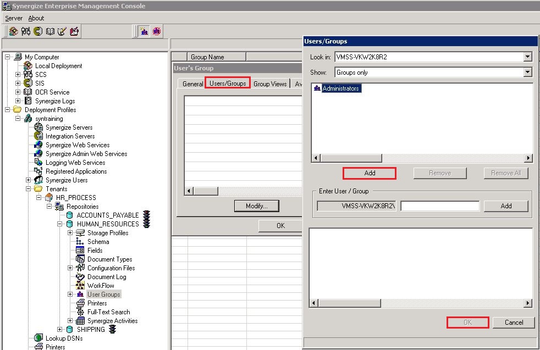Click the traffic light beside HUMAN_RESOURCES
Image resolution: width=540 pixels, height=350 pixels.
coord(147,224)
